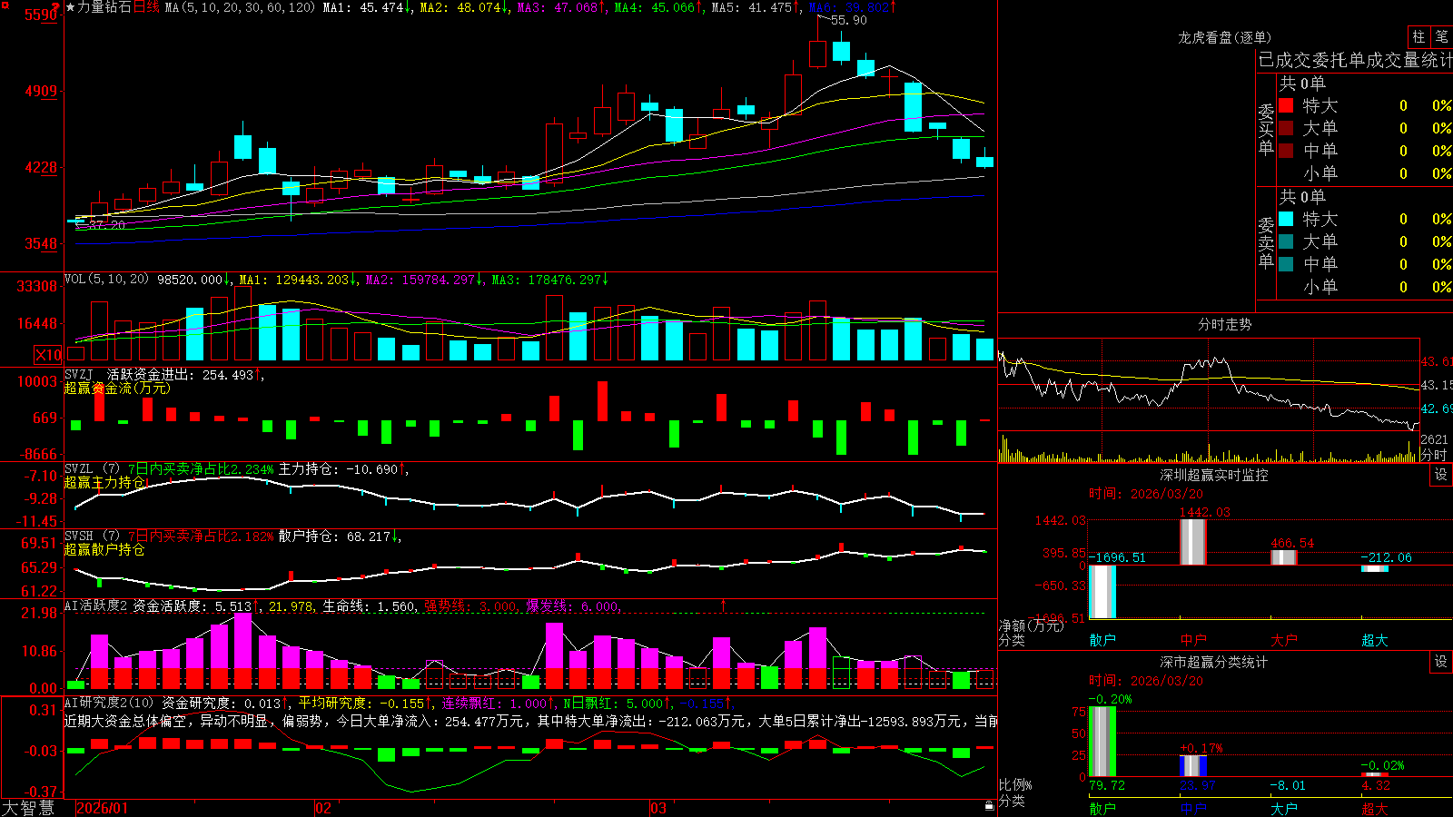Click the teal 大单 sell-order swatch
This screenshot has width=1453, height=817.
click(1286, 241)
